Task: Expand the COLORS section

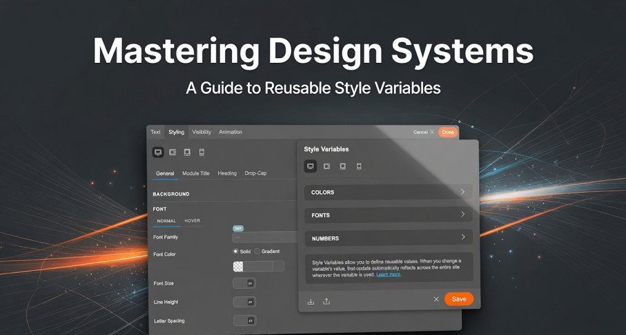Action: coord(388,192)
